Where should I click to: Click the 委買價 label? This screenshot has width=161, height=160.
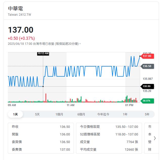point(17,142)
